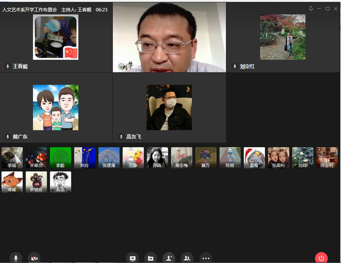Screen dimensions: 341x263
Task: Click the green avatar thumbnail of 李勤
Action: pos(60,157)
